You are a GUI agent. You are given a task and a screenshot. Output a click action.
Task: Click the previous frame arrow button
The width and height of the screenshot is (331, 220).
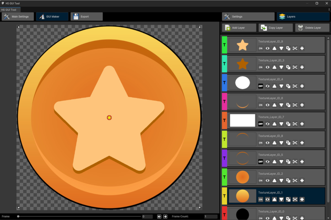click(x=159, y=216)
